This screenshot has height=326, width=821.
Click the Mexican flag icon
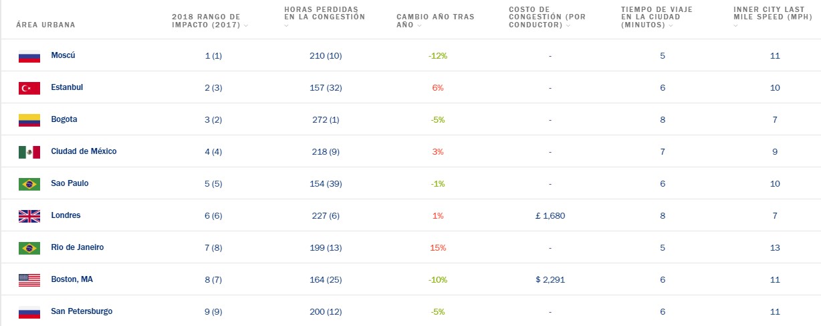click(x=29, y=152)
